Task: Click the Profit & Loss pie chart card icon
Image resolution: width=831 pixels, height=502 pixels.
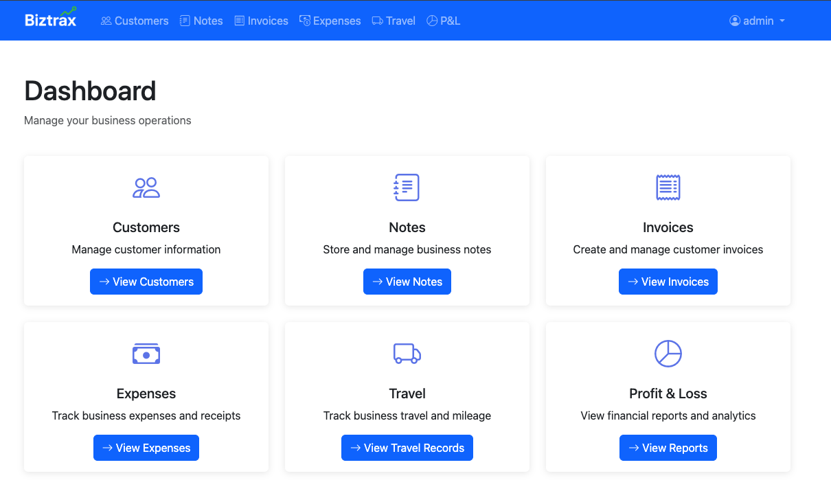Action: click(x=668, y=354)
